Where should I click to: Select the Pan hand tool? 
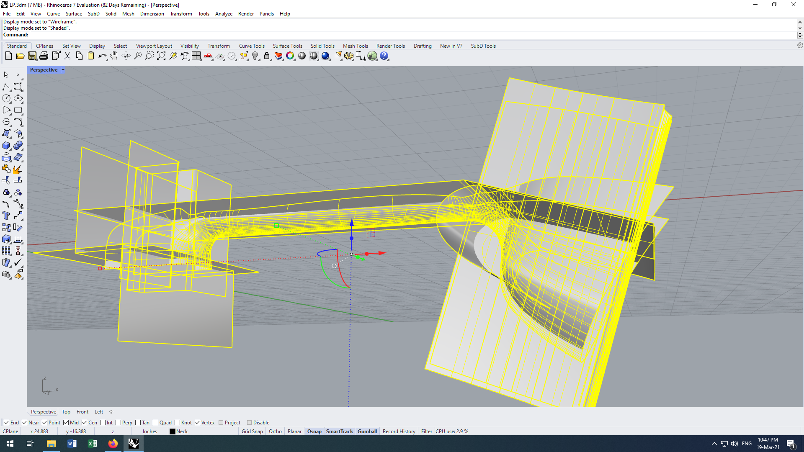(114, 56)
